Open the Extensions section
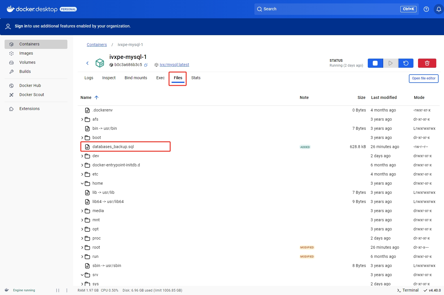 [x=36, y=109]
